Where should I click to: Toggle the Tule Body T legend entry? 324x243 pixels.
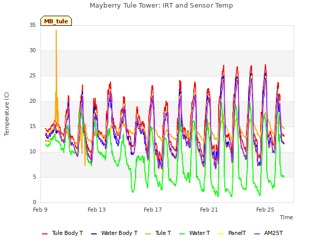pos(62,233)
